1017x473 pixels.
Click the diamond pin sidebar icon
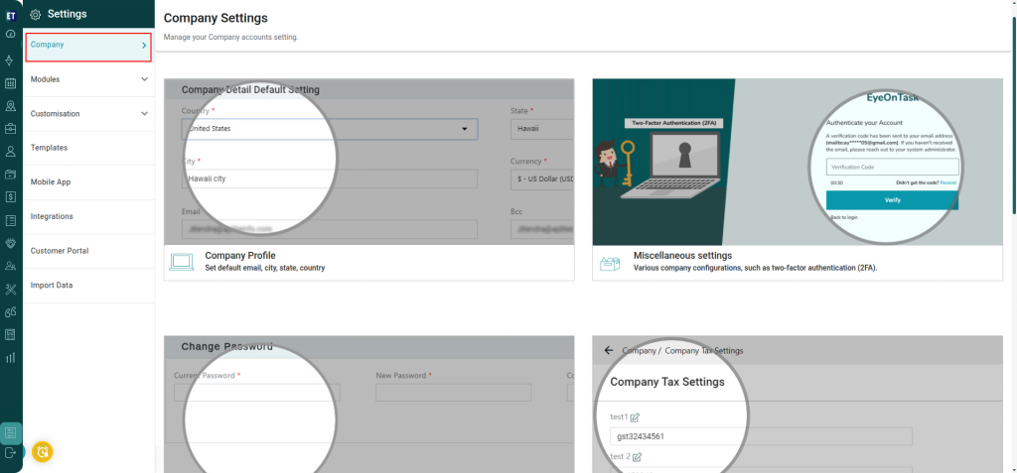point(10,60)
